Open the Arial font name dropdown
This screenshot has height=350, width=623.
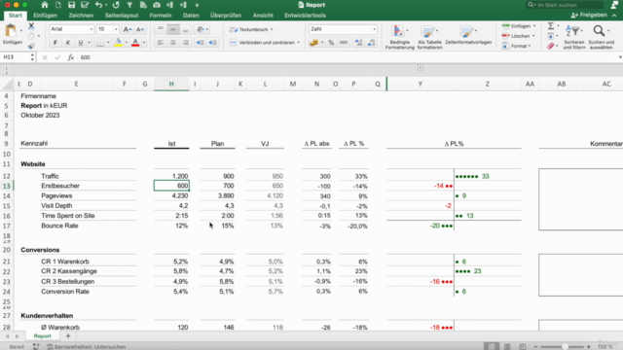pyautogui.click(x=91, y=29)
